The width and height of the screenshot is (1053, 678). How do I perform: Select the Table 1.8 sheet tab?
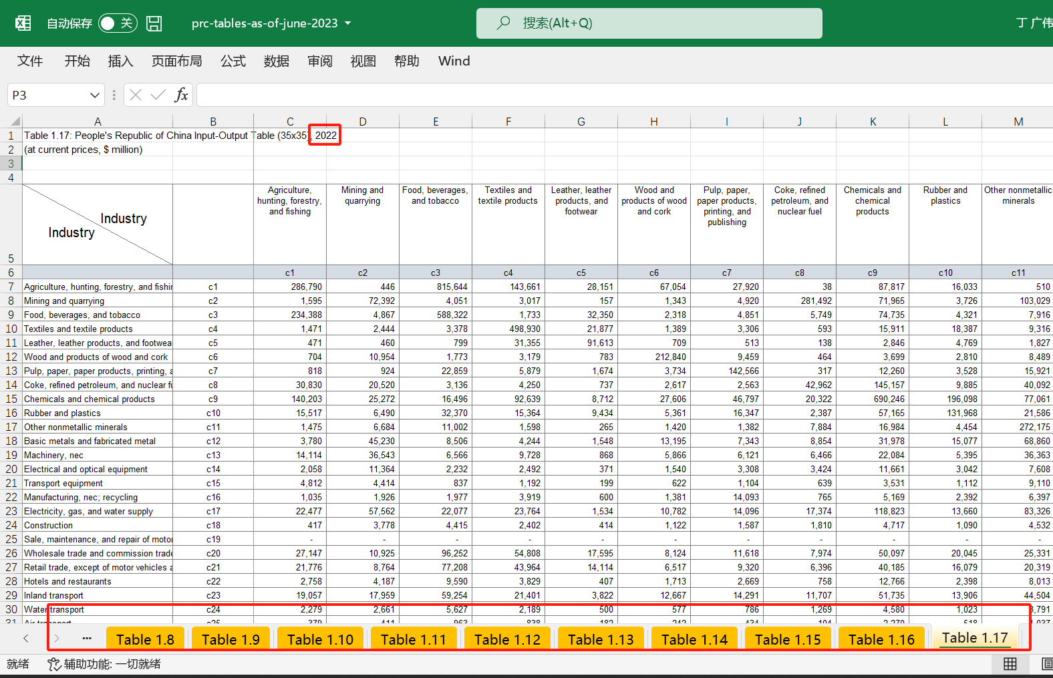tap(145, 639)
